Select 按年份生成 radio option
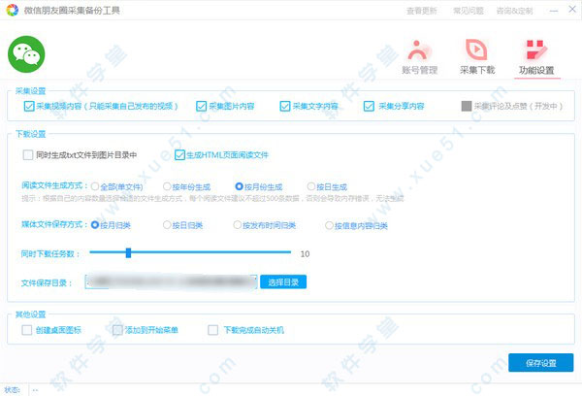Screen dimensions: 582x396 pos(167,186)
